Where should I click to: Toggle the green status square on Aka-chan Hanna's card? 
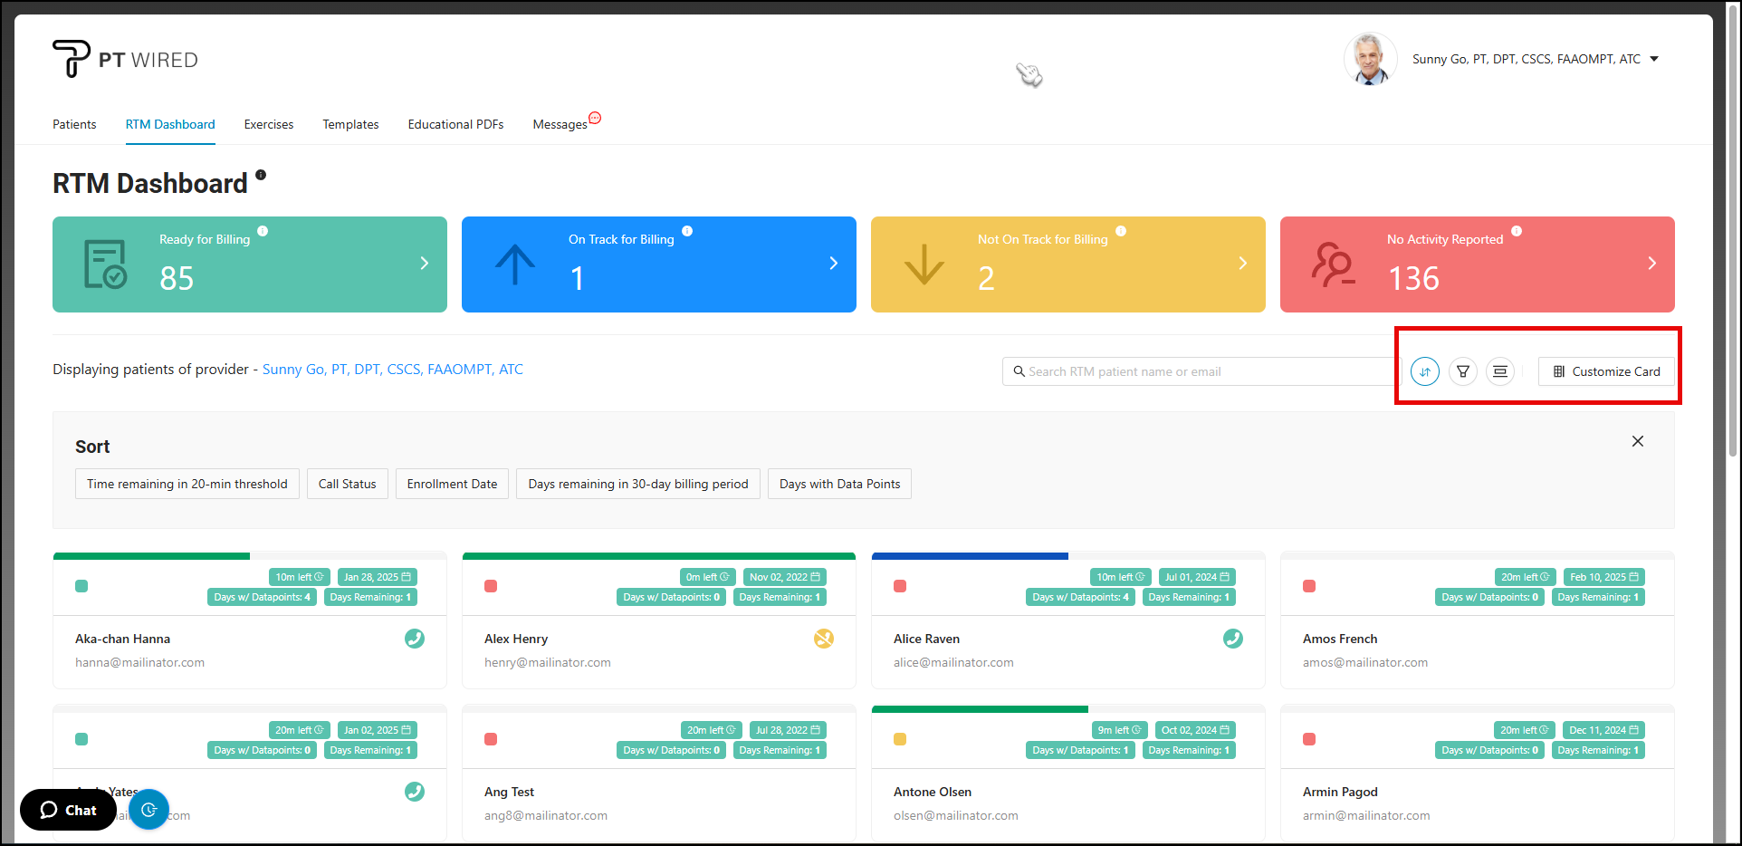click(x=81, y=586)
